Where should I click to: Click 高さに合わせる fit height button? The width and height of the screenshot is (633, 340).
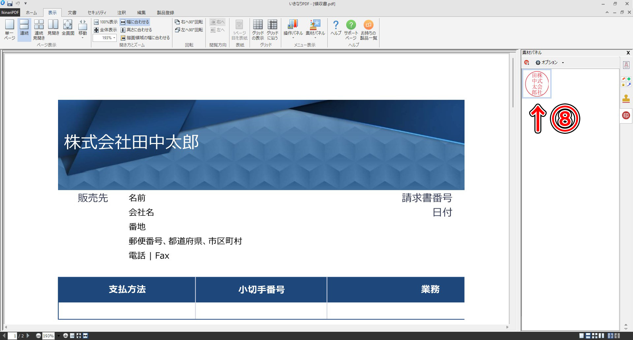[136, 30]
